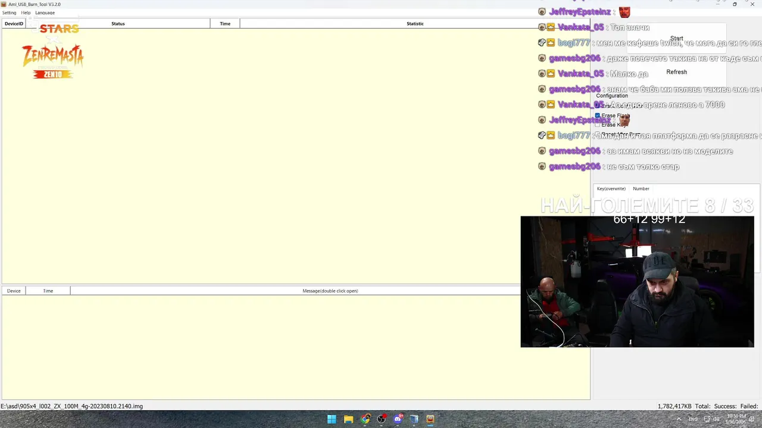Enable the Erase Key checkbox
Image resolution: width=762 pixels, height=428 pixels.
pyautogui.click(x=597, y=125)
